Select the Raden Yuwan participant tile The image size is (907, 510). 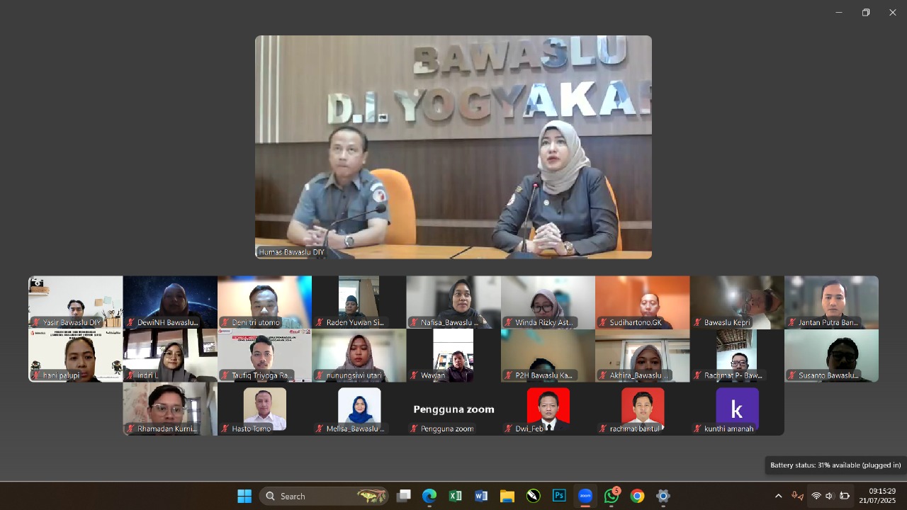(359, 302)
